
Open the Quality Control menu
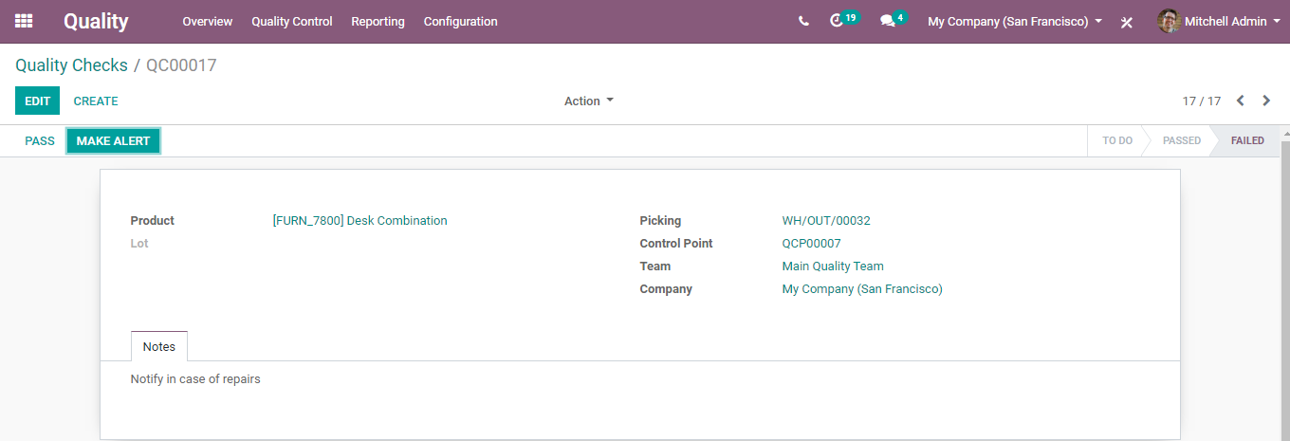[x=292, y=21]
